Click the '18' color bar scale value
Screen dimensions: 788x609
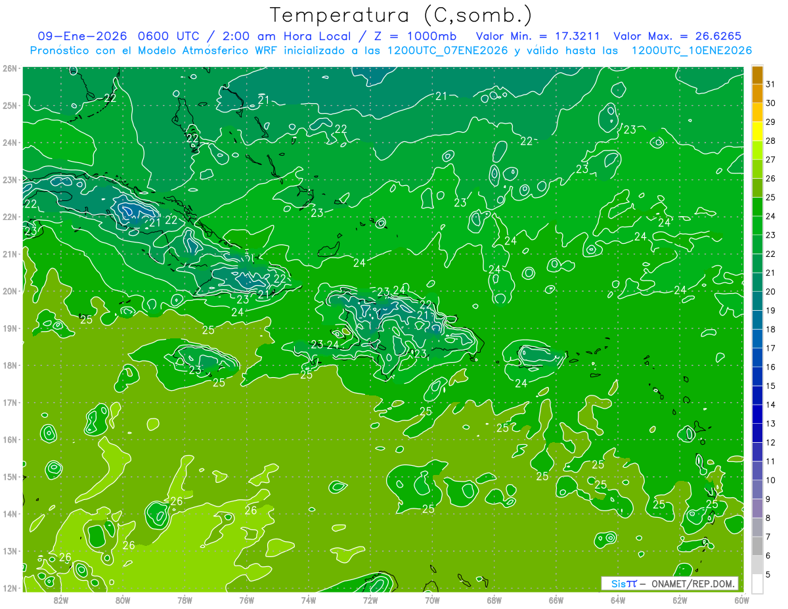tap(770, 329)
